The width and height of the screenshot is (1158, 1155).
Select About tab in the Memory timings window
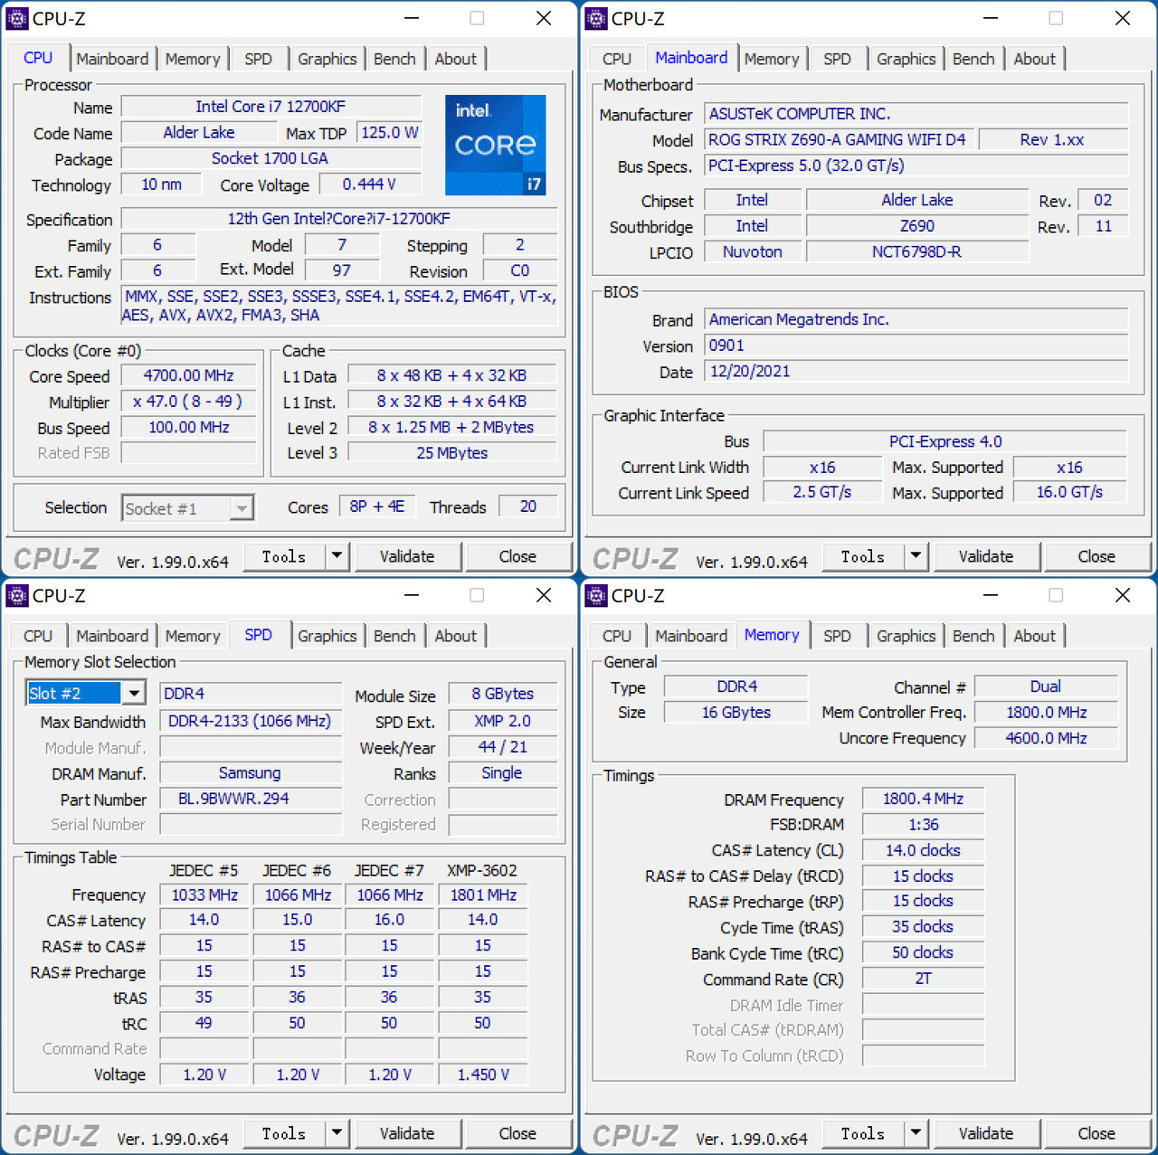[x=1034, y=636]
